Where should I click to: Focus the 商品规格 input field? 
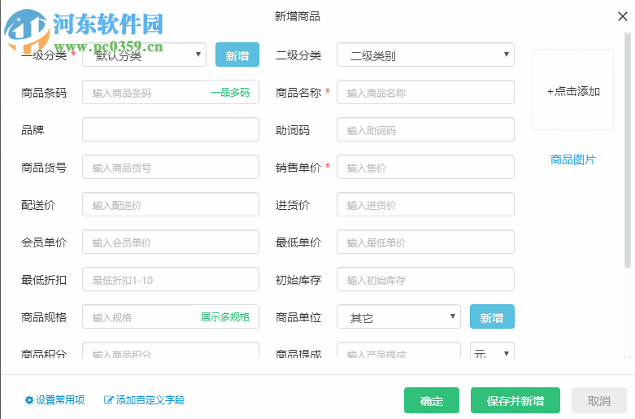click(x=171, y=316)
